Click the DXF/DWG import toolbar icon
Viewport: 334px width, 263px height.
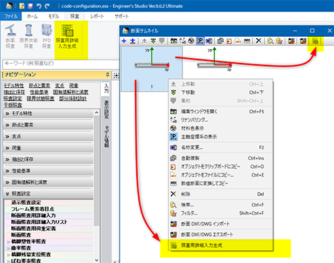[x=291, y=41]
